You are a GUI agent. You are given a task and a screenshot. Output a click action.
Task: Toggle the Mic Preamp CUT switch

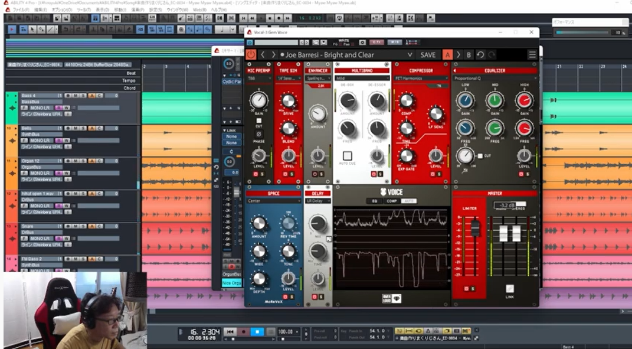259,120
